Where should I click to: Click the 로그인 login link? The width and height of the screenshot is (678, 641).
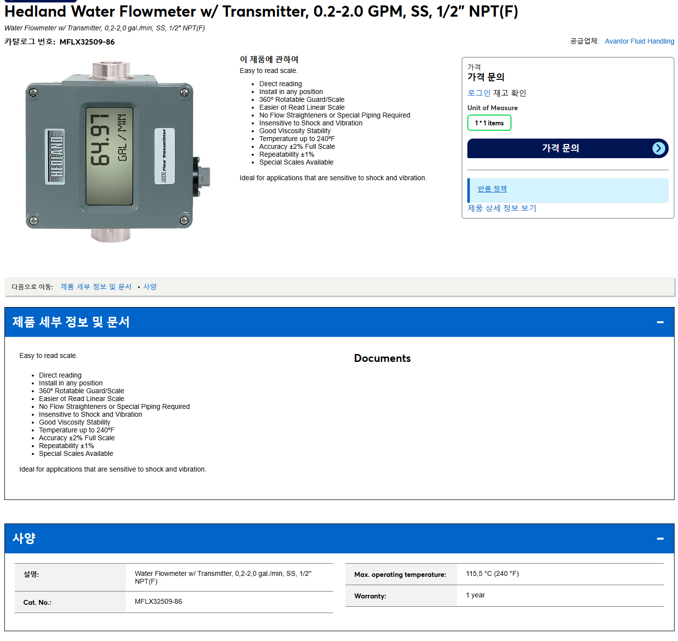coord(479,93)
